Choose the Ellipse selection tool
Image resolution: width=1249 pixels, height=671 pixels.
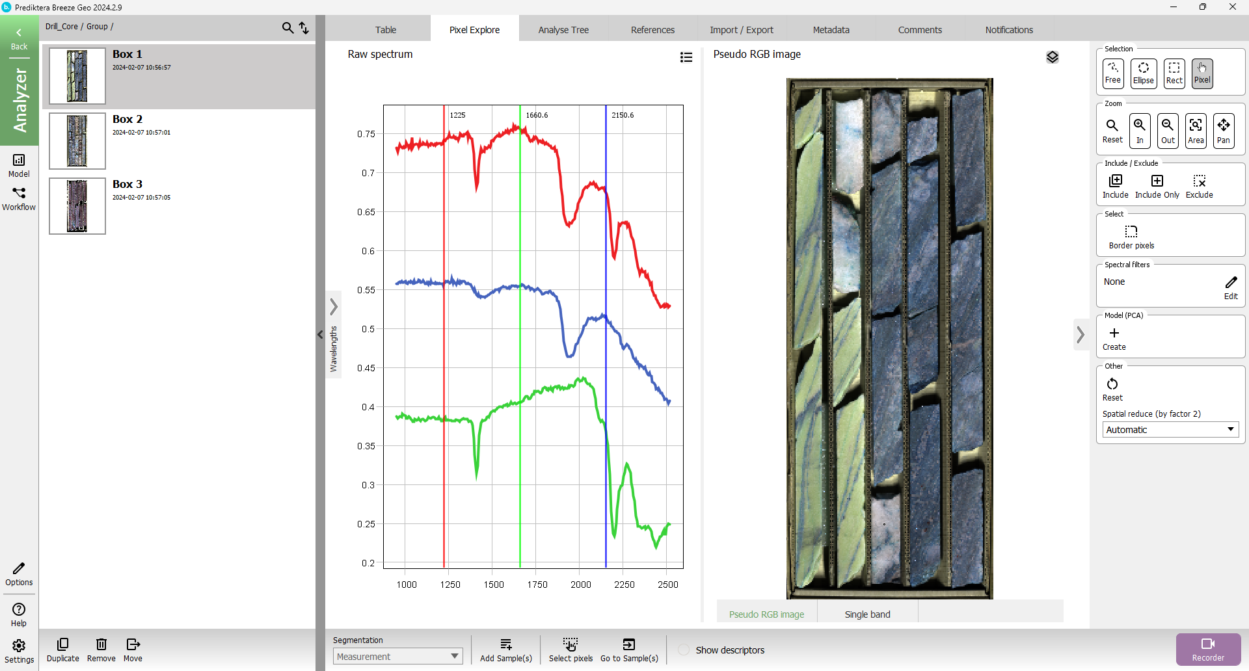click(x=1143, y=73)
